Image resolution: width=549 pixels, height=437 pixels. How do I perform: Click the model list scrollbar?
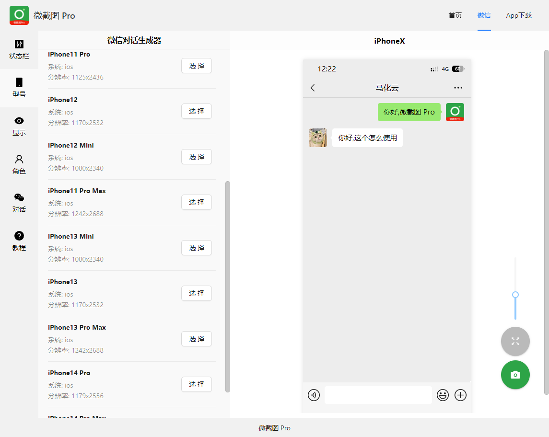click(x=228, y=287)
